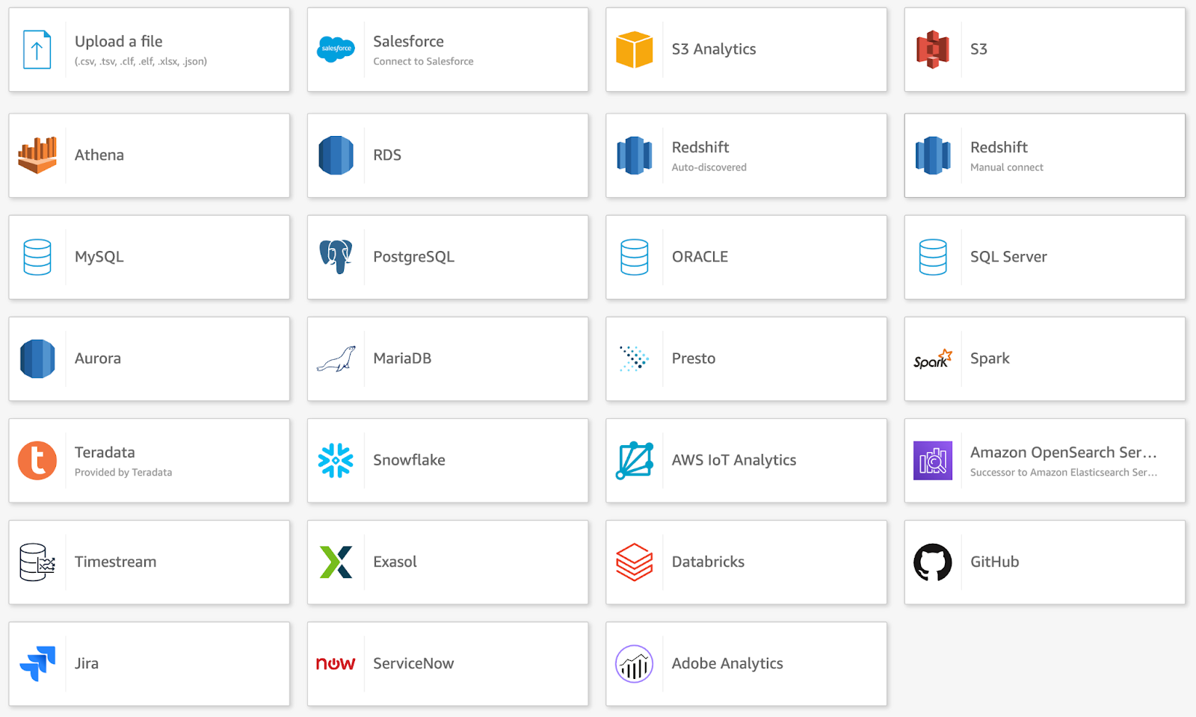
Task: Click the 'Connect to Salesforce' subtitle
Action: point(423,61)
